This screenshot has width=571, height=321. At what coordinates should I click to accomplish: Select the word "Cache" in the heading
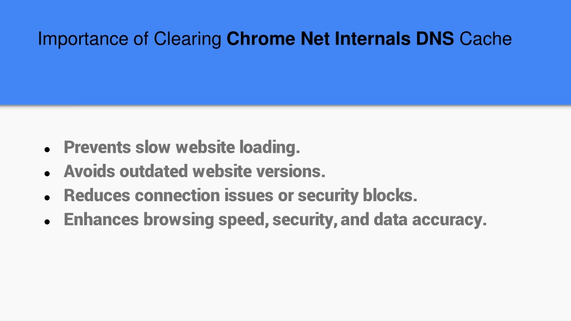click(x=486, y=38)
